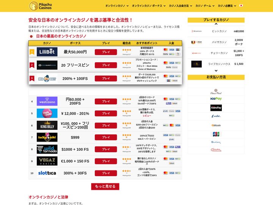Screen dimensions: 273x205
Task: Open the Vegaz Casino logo
Action: 47,161
